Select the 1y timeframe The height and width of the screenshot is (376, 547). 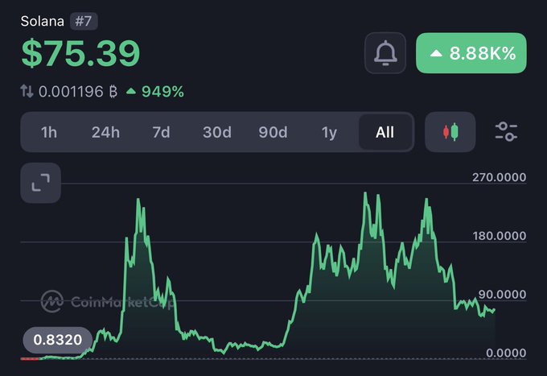click(329, 132)
